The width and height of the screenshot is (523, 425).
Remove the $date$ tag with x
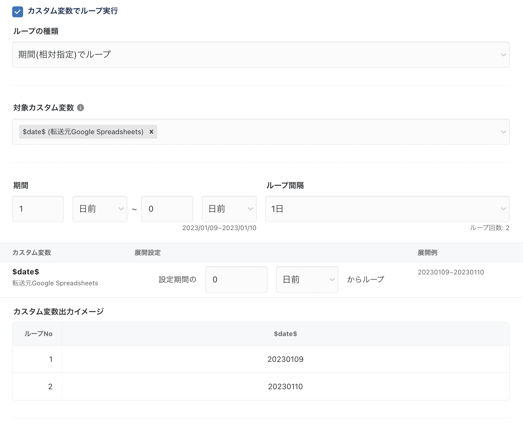click(x=151, y=132)
